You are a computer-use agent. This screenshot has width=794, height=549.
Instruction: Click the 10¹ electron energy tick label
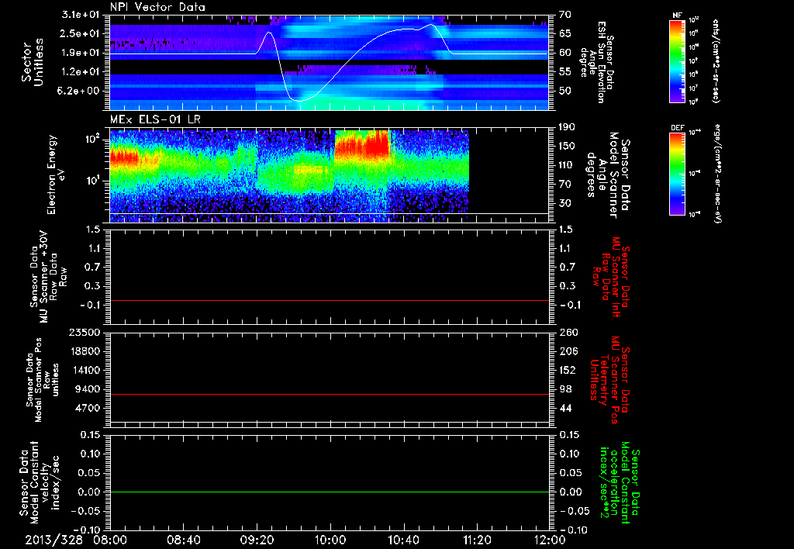(x=93, y=181)
